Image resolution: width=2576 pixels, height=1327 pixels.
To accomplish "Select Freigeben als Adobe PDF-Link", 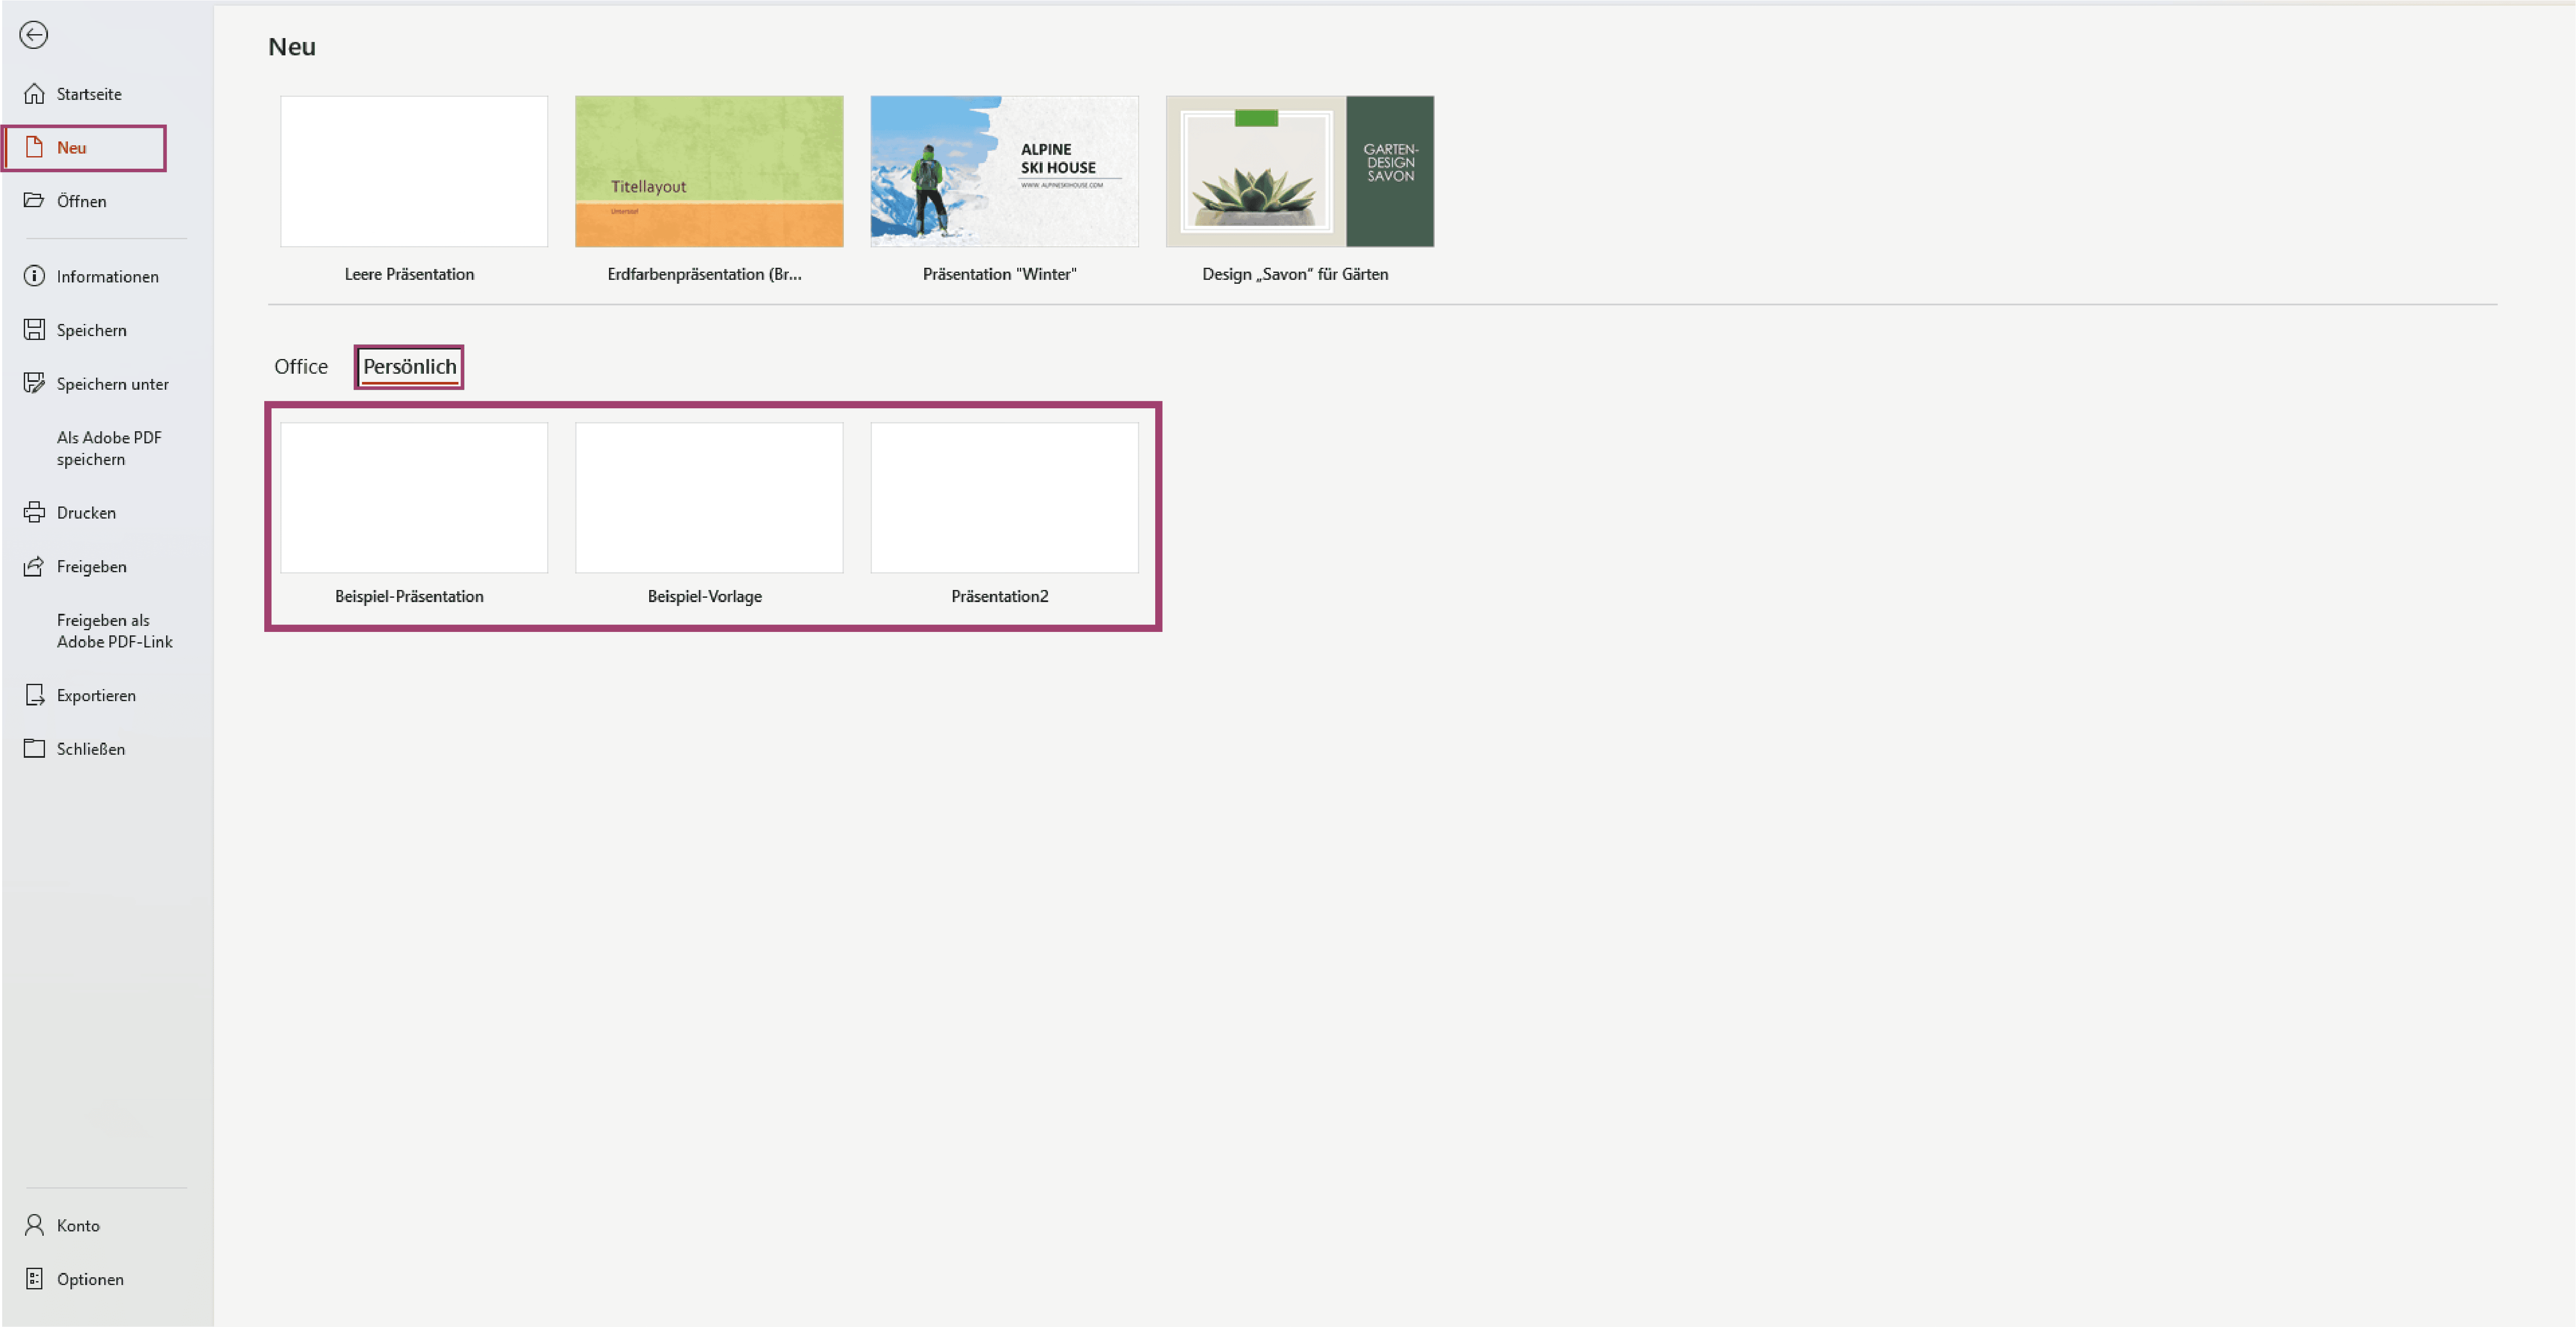I will click(114, 631).
